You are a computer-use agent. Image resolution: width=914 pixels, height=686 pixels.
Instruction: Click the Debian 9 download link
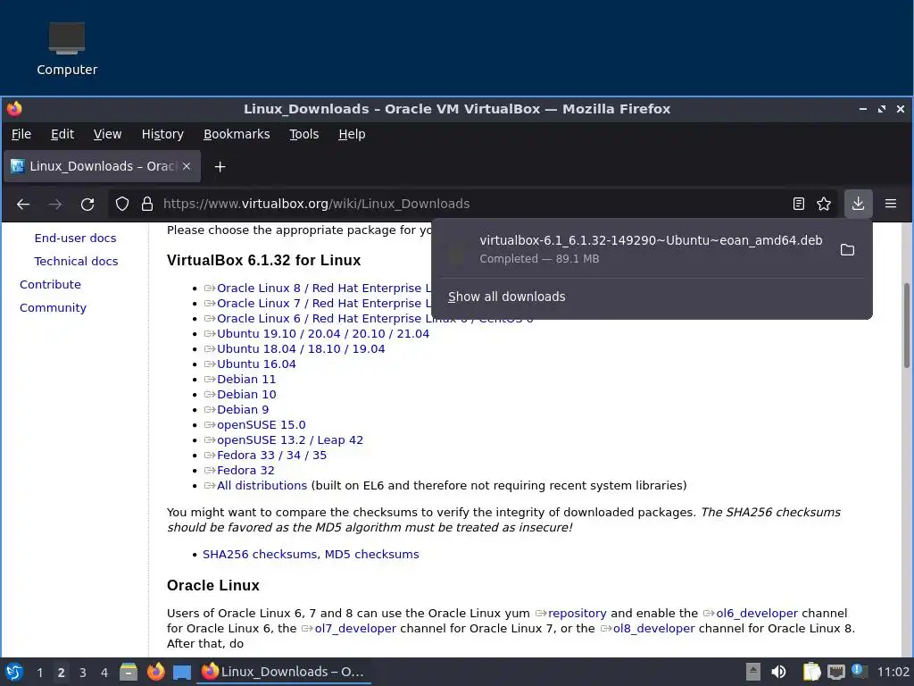243,409
